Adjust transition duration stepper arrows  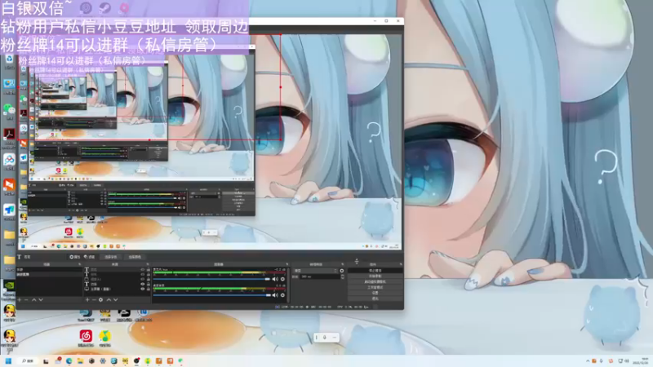342,276
